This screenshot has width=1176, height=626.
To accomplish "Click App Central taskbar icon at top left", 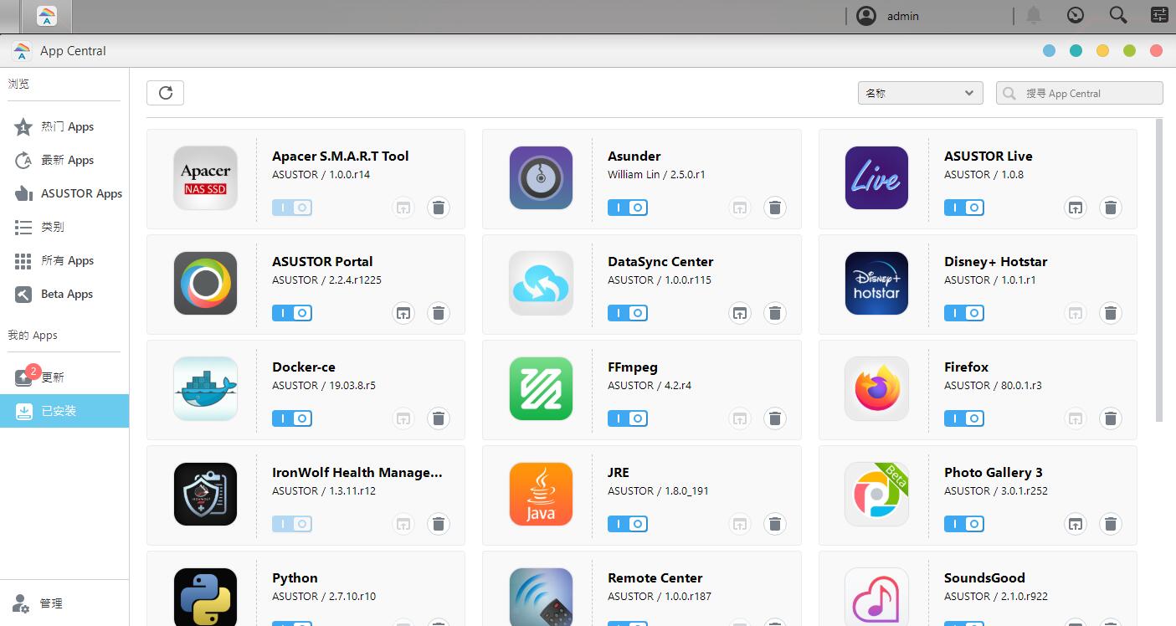I will point(47,16).
